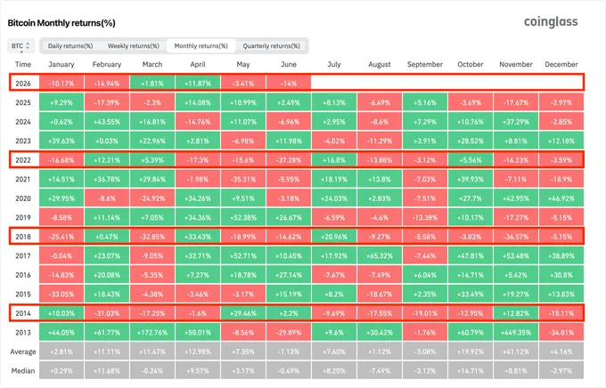Image resolution: width=606 pixels, height=388 pixels.
Task: Click the +172.76% March 2013 cell
Action: (152, 333)
